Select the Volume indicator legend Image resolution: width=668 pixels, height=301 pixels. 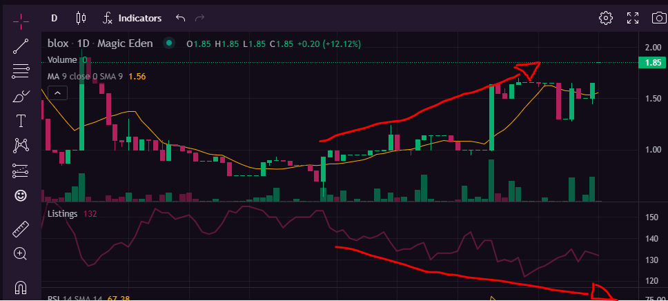[62, 59]
